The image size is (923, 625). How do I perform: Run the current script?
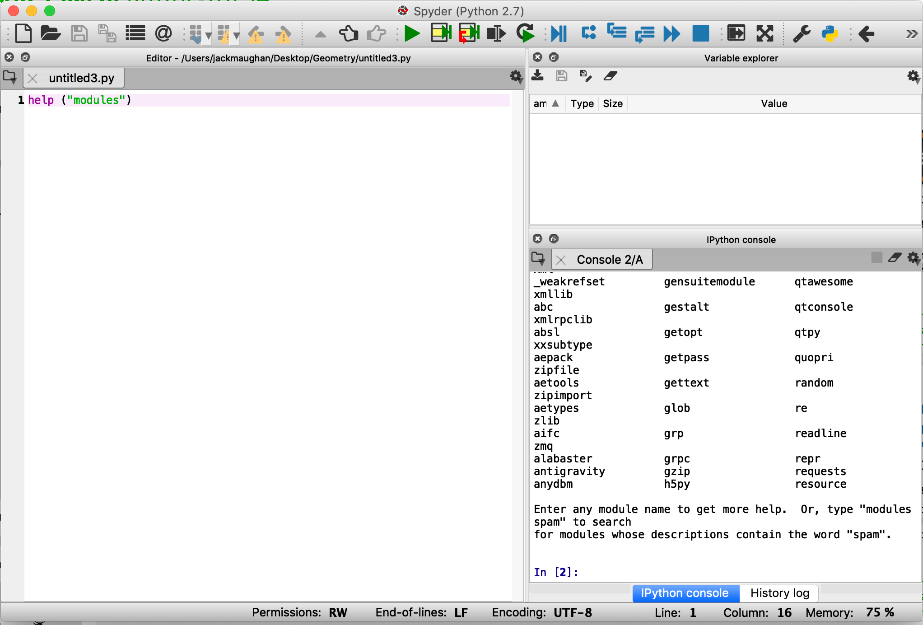[x=411, y=33]
